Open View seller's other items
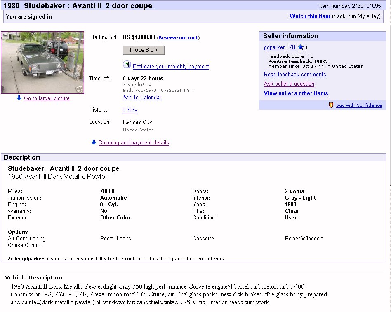The image size is (391, 312). pos(296,93)
